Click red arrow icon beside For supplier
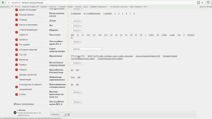212x119 pixels. [17, 45]
